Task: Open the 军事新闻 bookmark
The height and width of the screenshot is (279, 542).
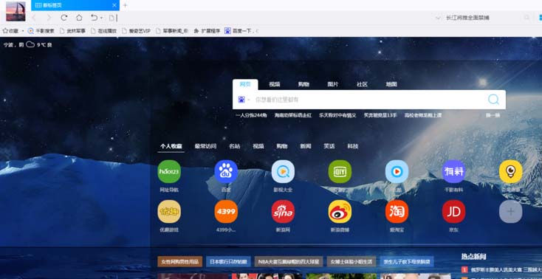Action: 172,31
